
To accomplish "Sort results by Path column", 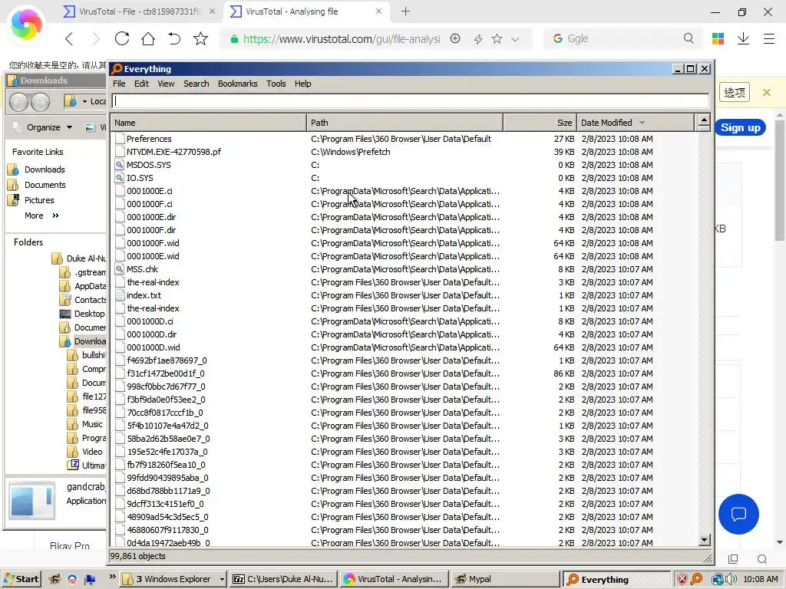I will click(x=405, y=123).
